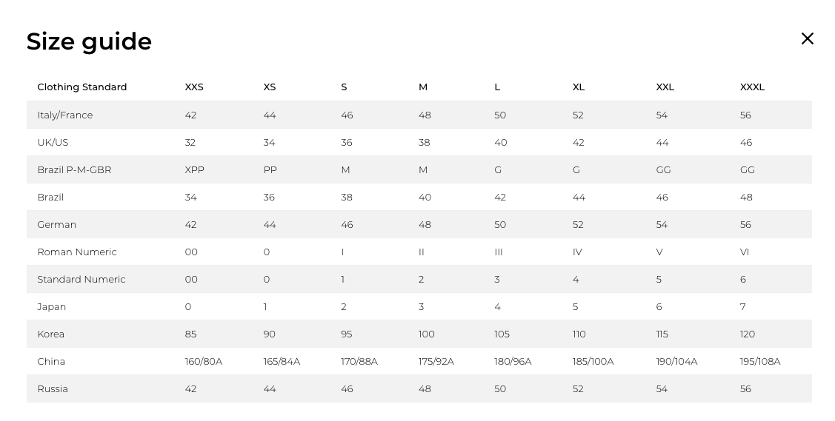
Task: Select the Roman Numeric IV cell
Action: 577,252
